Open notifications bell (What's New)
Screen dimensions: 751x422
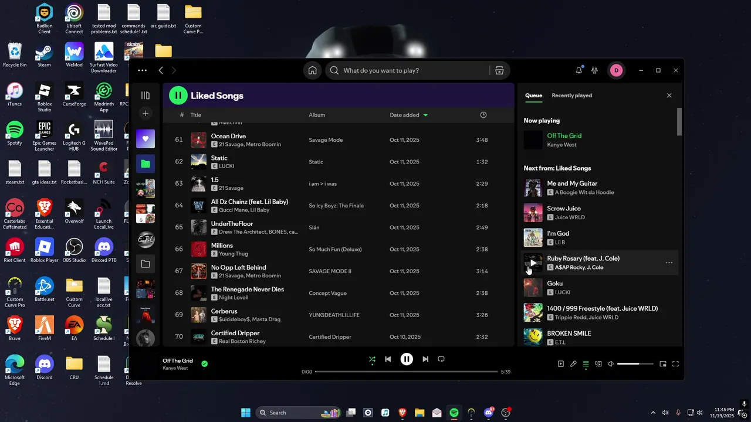click(x=579, y=70)
